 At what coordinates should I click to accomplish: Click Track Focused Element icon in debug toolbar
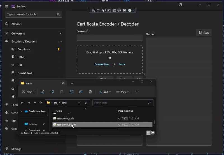pos(119,10)
